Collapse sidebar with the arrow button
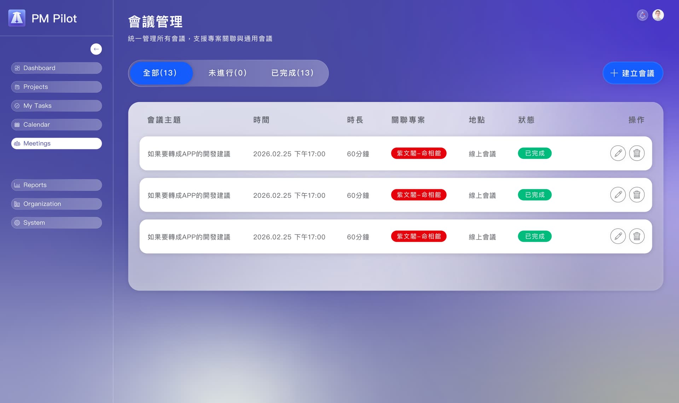This screenshot has width=679, height=403. 96,49
